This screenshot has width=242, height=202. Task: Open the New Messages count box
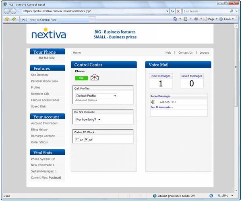(x=161, y=81)
